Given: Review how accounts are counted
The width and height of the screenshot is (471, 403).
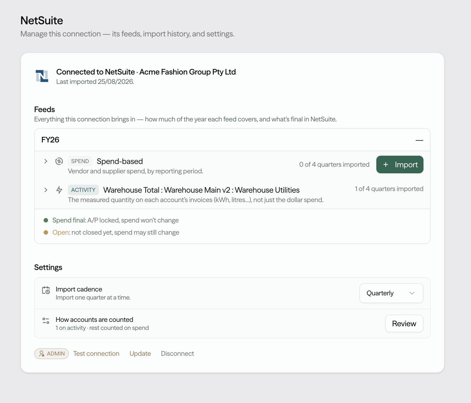Looking at the screenshot, I should [404, 324].
